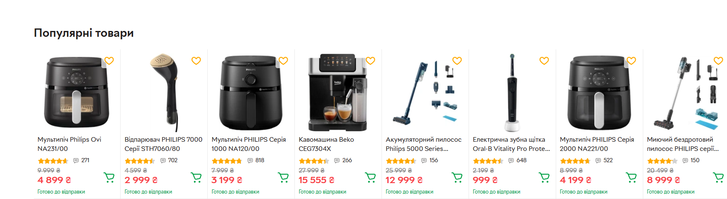This screenshot has height=199, width=727.
Task: Add Philips 5000 Series vacuum to cart
Action: pos(457,178)
